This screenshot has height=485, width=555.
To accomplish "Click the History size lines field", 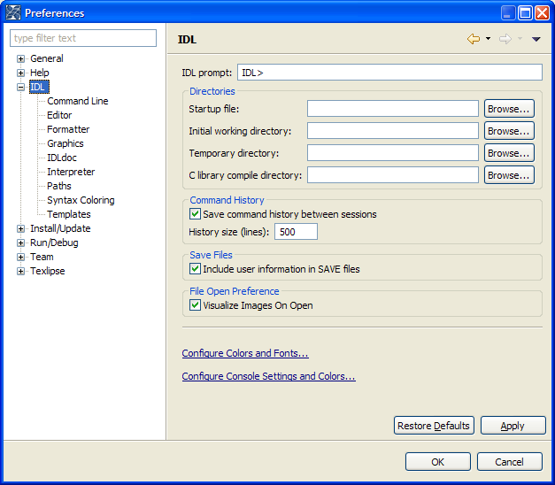I will point(296,232).
